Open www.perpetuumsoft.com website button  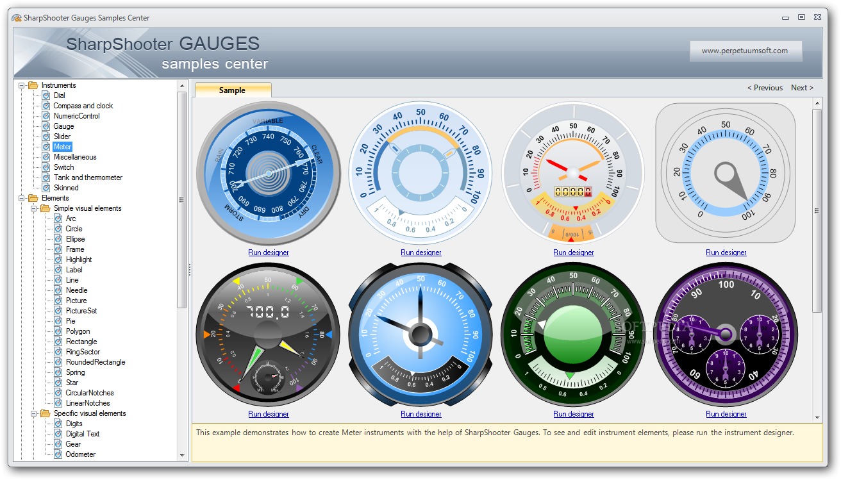tap(745, 51)
